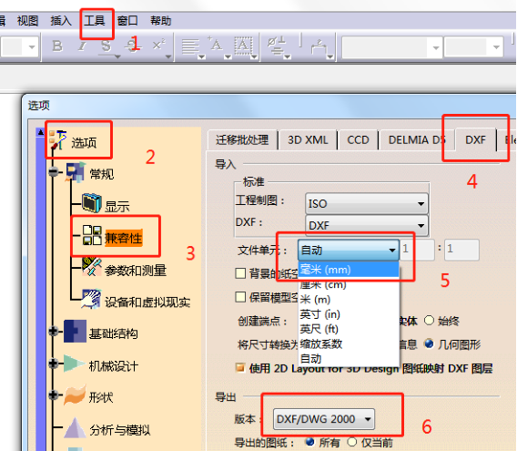517x451 pixels.
Task: Toggle Bold text formatting
Action: (x=57, y=46)
